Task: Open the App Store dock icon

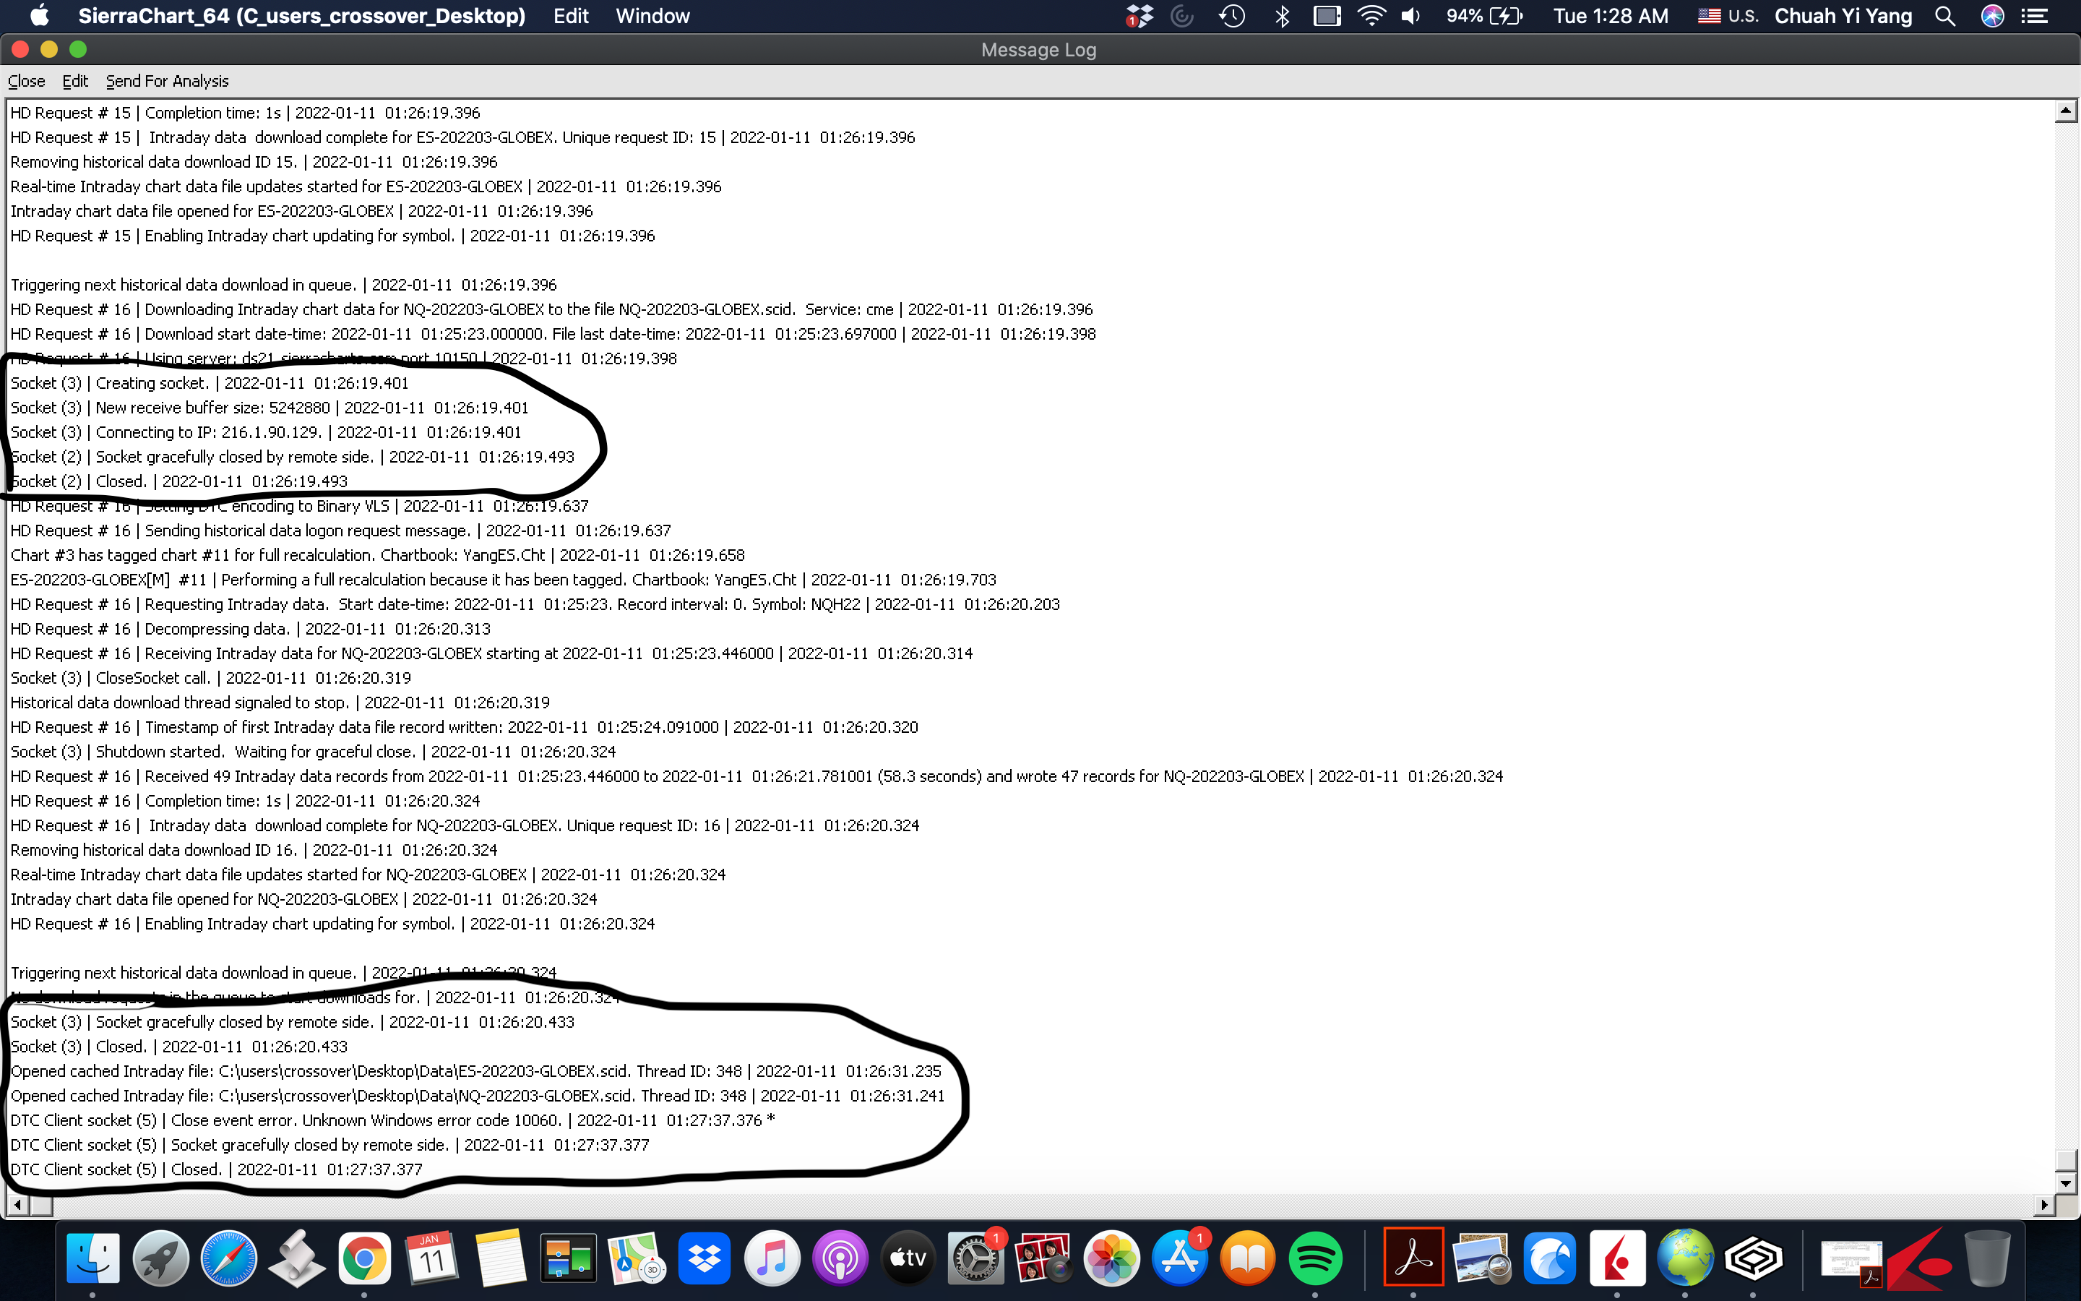Action: click(1179, 1259)
